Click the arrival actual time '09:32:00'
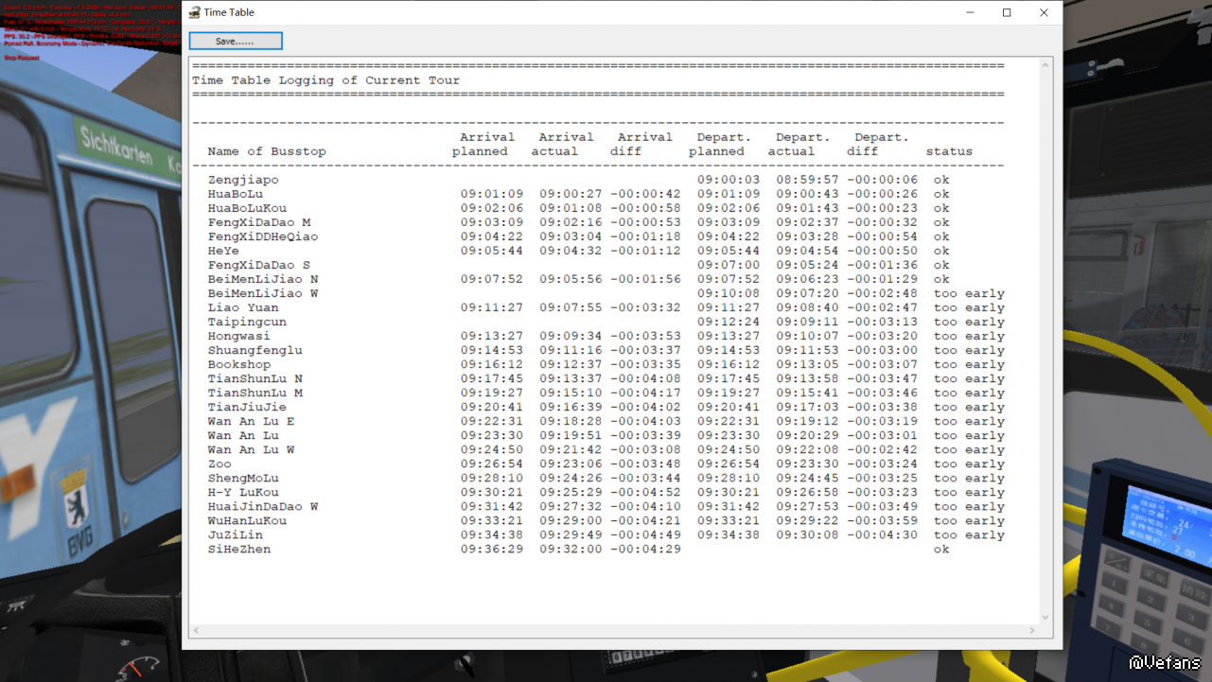 [x=571, y=549]
